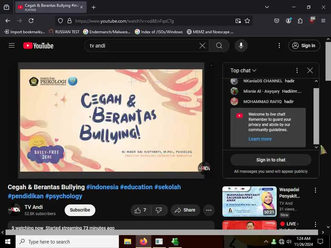Click the taskbar volume speaker icon
The width and height of the screenshot is (331, 248).
pos(289,242)
